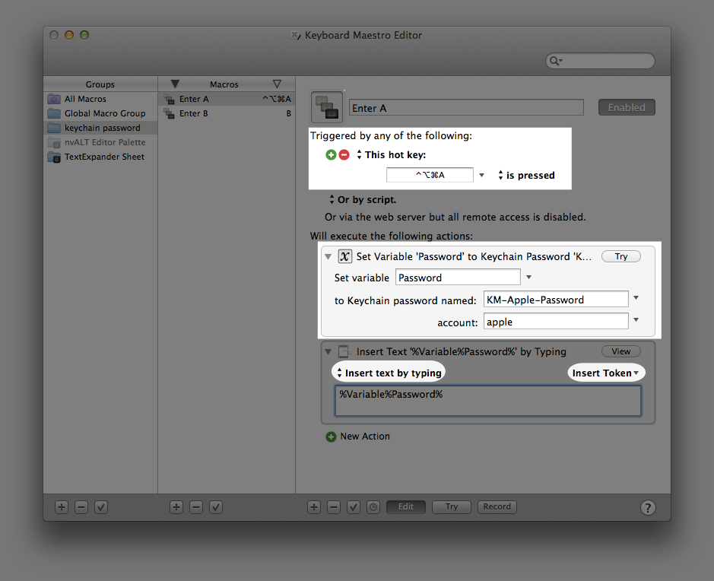Select the Enter B macro
The image size is (714, 581).
(227, 113)
